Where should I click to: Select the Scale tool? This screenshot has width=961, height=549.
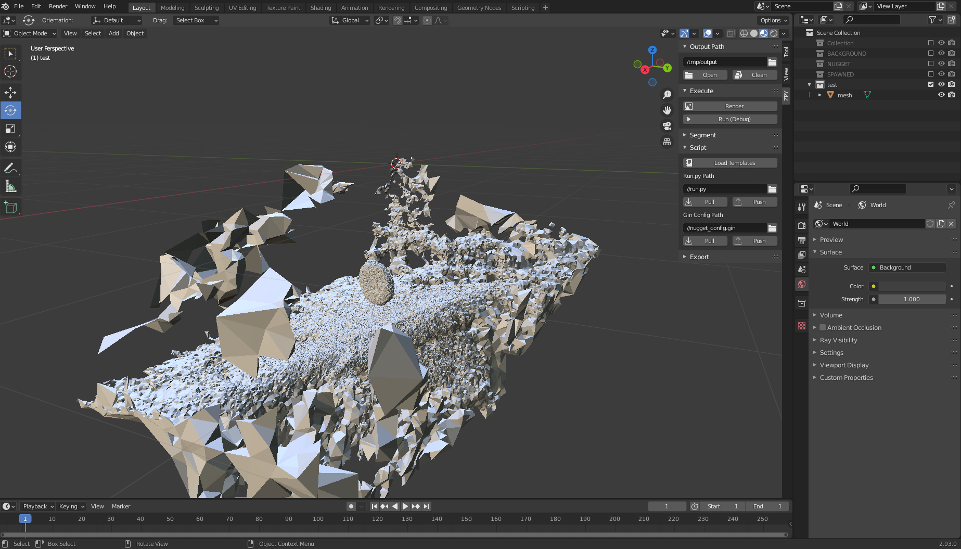(10, 129)
